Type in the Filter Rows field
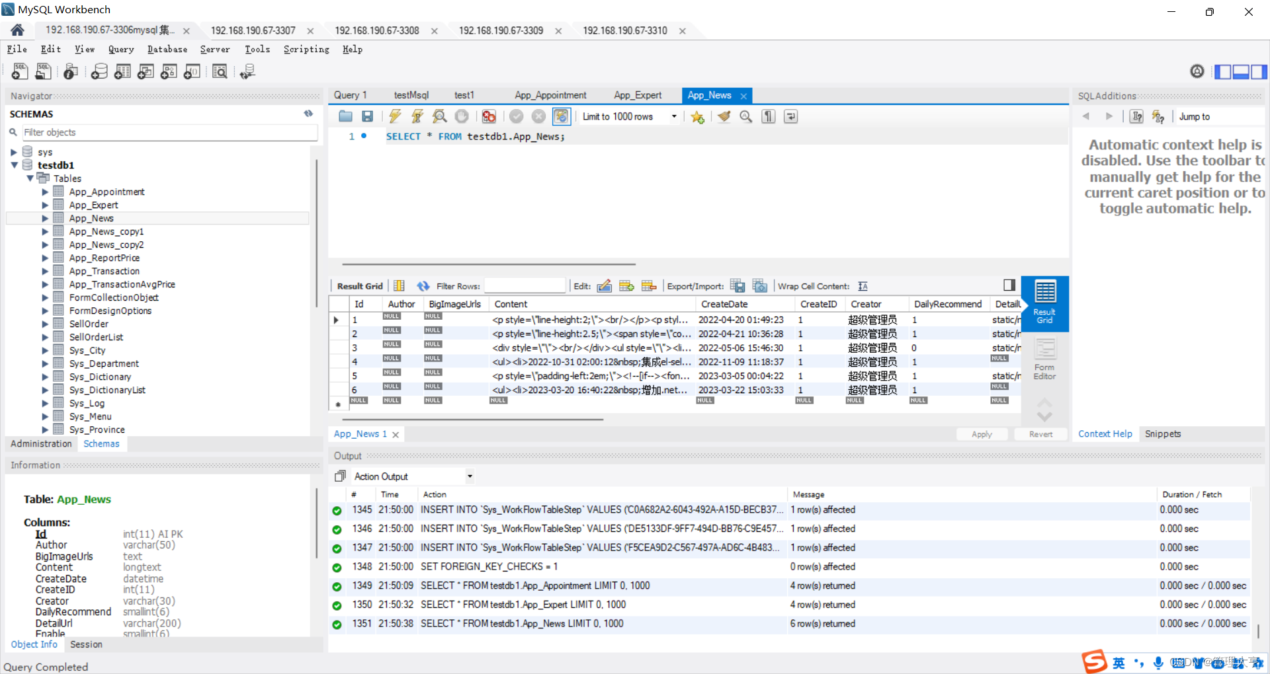1270x674 pixels. click(525, 285)
